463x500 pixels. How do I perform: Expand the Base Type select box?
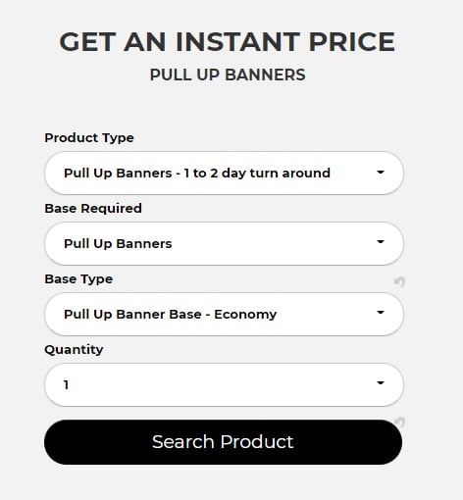224,314
